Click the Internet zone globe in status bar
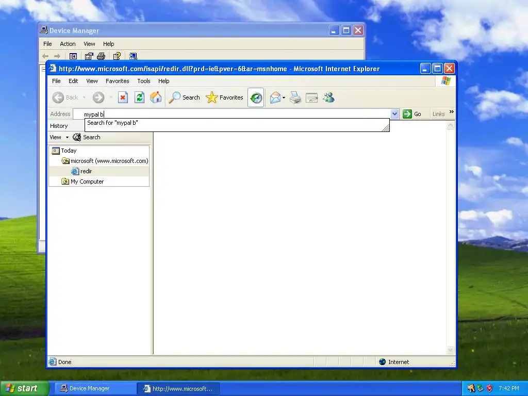Viewport: 528px width, 396px height. [382, 361]
